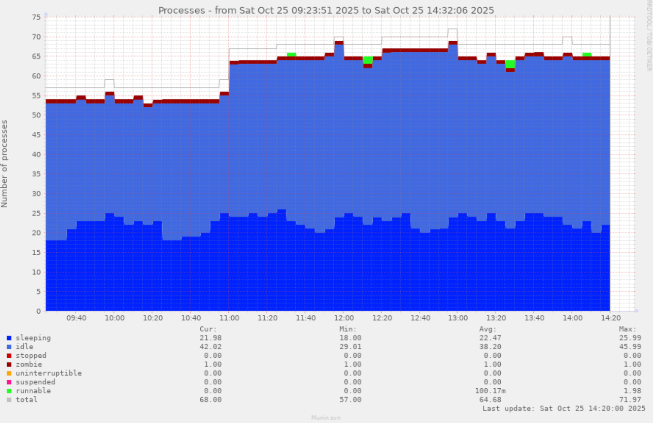Select the dark red zombie legend swatch
The height and width of the screenshot is (423, 653).
pos(9,365)
